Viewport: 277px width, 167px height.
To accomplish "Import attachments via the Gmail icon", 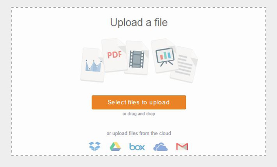I will (x=182, y=147).
